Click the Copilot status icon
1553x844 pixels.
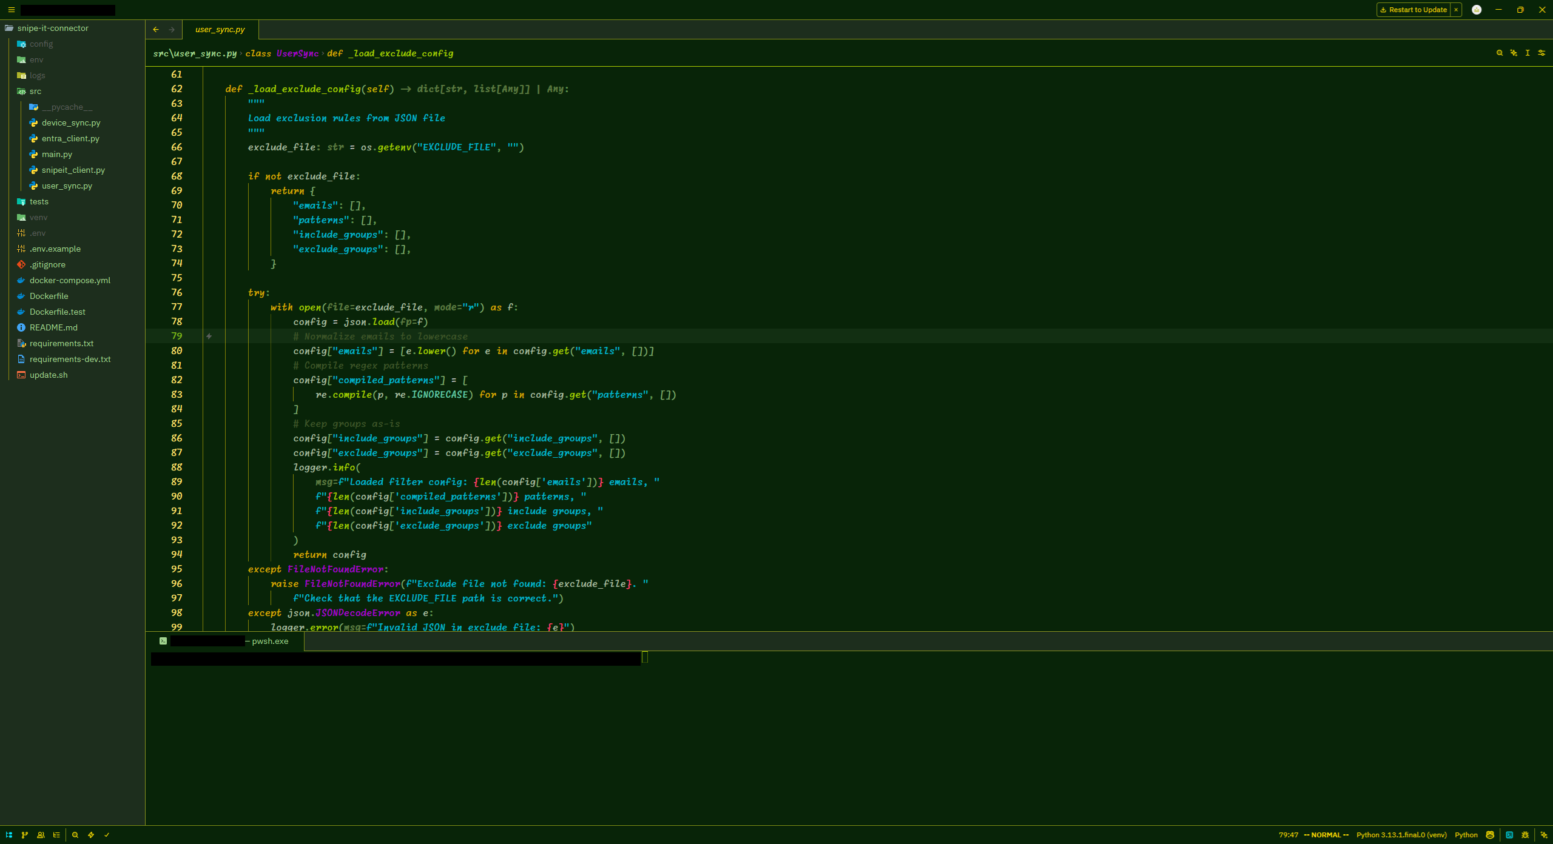(x=1490, y=835)
